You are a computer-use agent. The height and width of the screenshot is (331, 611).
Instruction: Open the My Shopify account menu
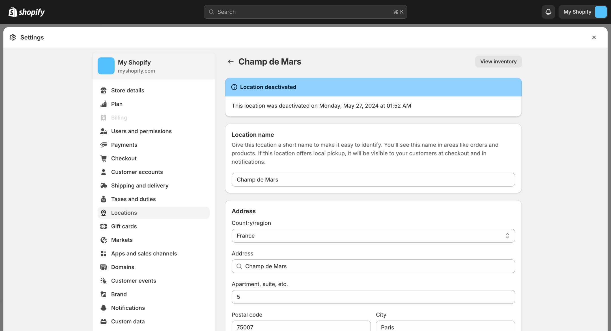(583, 12)
